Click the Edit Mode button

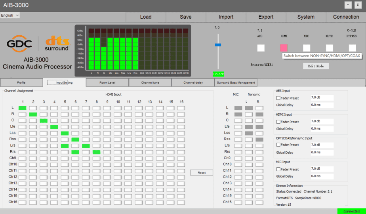pyautogui.click(x=316, y=66)
